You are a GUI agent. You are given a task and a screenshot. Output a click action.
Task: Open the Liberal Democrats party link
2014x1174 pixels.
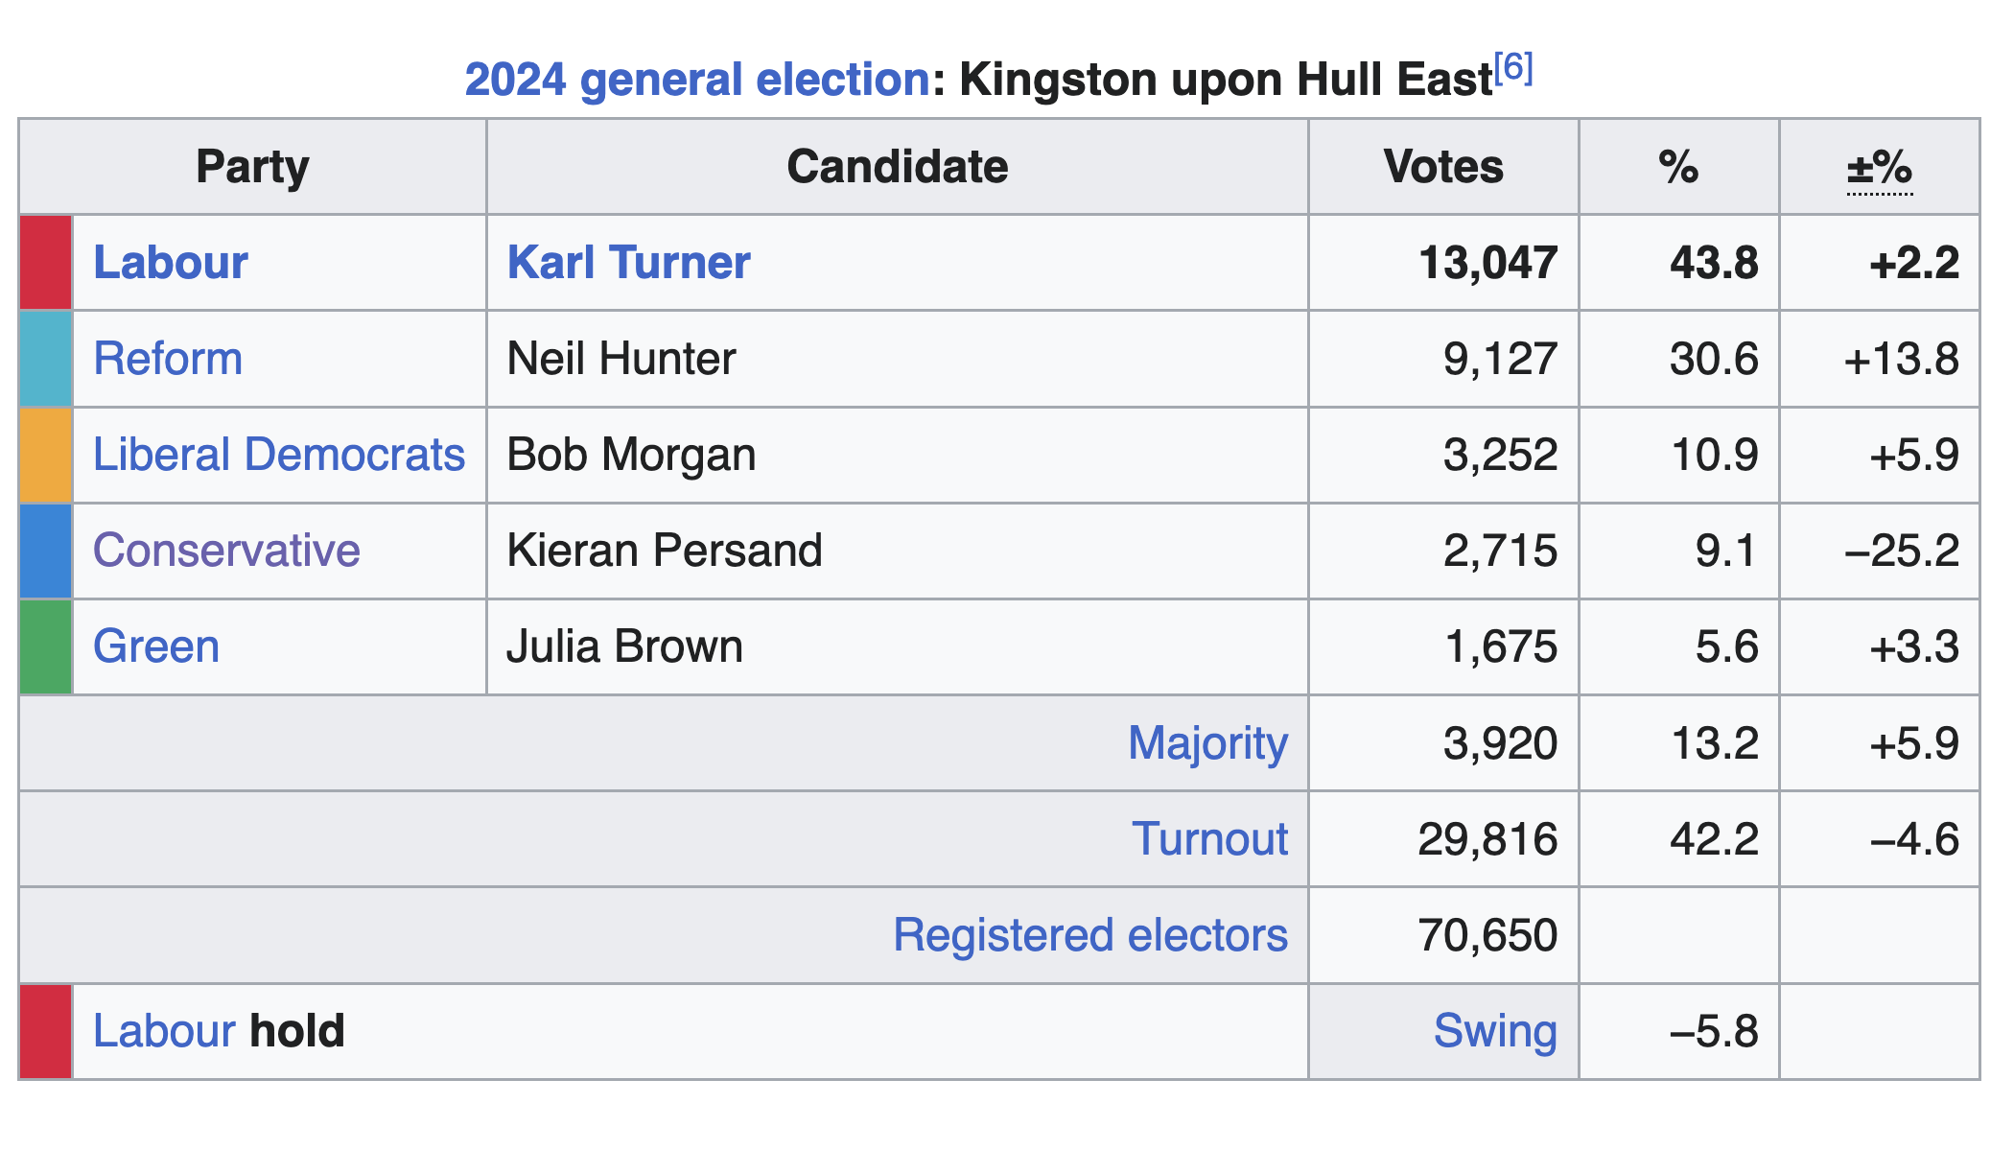click(279, 455)
